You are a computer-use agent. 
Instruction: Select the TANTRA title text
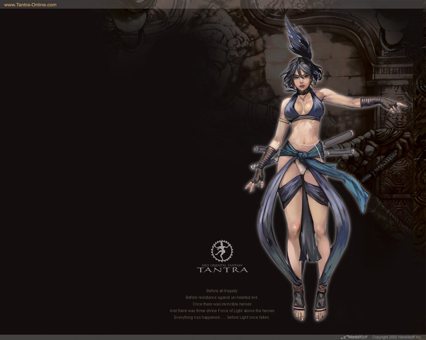[222, 270]
